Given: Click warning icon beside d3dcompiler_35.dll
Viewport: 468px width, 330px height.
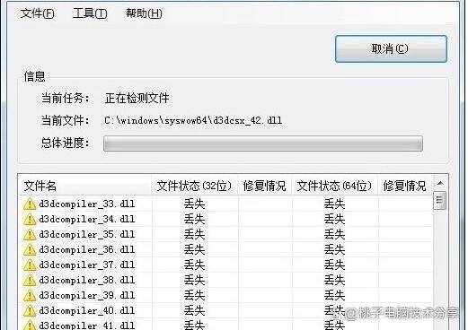Looking at the screenshot, I should pyautogui.click(x=30, y=234).
